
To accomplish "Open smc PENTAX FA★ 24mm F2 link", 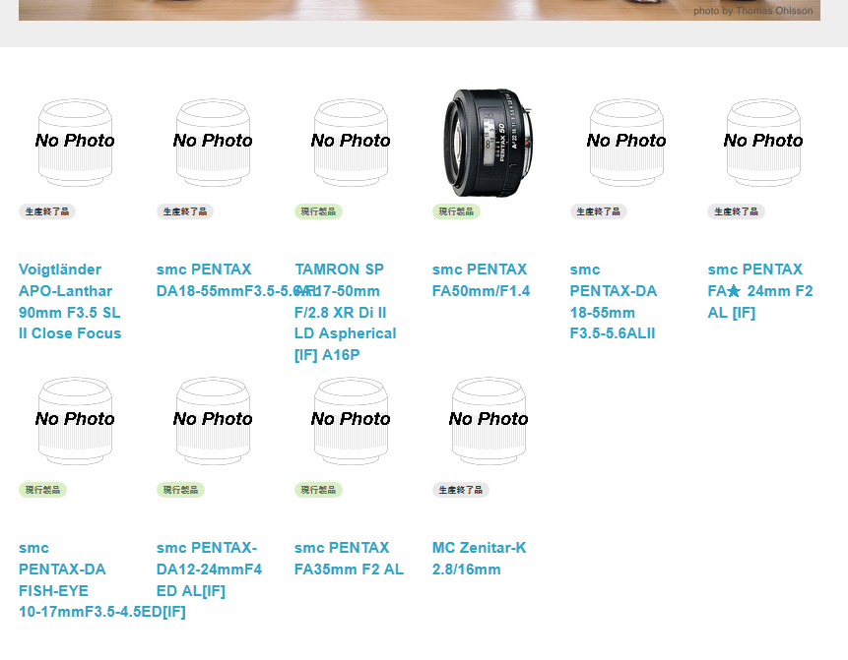I will tap(759, 290).
